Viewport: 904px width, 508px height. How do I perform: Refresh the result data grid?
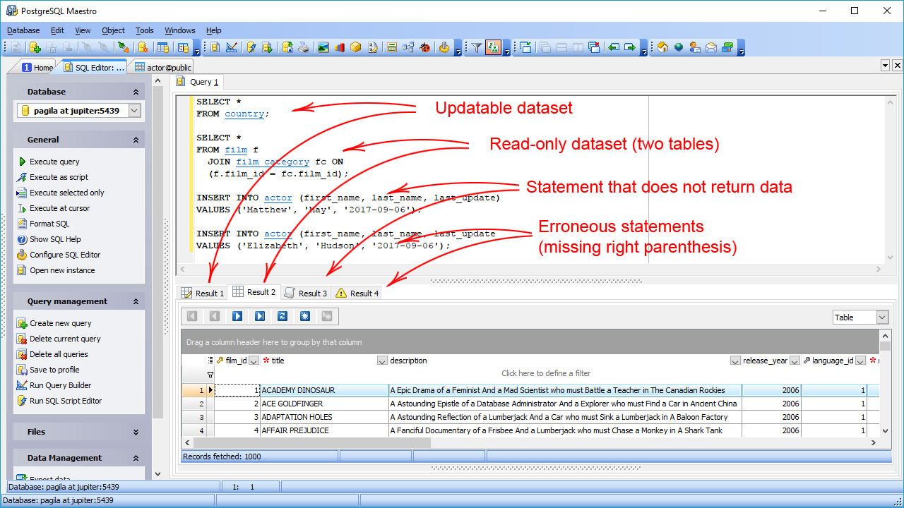[282, 317]
